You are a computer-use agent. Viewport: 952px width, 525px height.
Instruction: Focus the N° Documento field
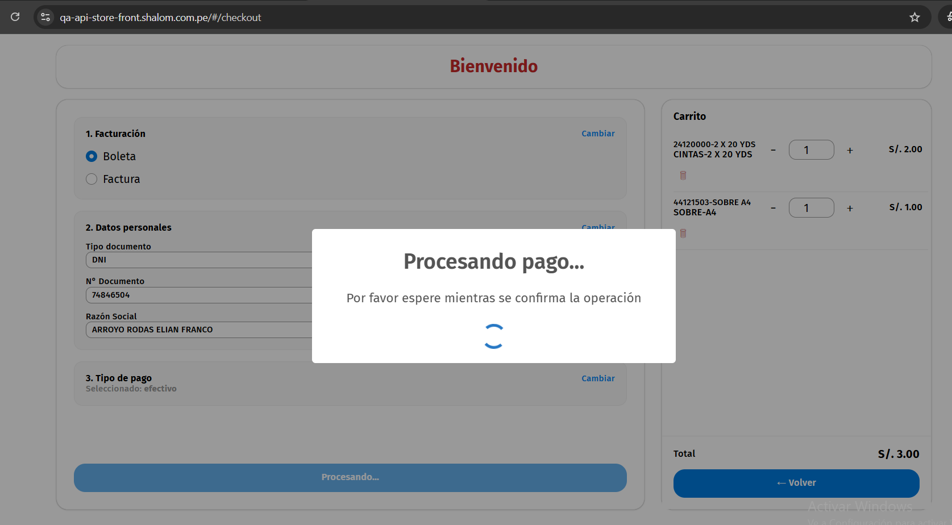[x=199, y=295]
